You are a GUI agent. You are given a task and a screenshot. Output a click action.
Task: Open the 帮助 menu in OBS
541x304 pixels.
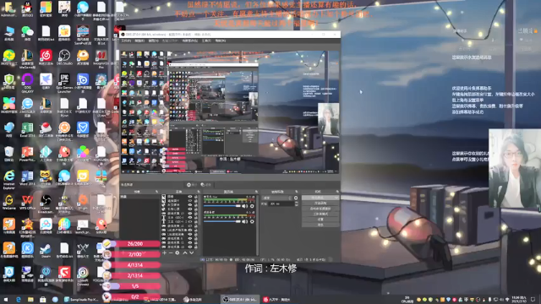pyautogui.click(x=220, y=41)
